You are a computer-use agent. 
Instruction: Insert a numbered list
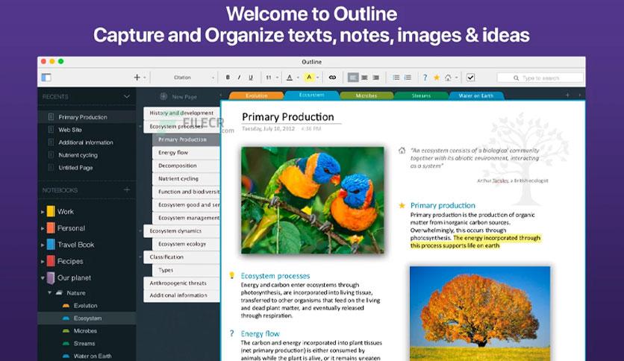point(408,78)
